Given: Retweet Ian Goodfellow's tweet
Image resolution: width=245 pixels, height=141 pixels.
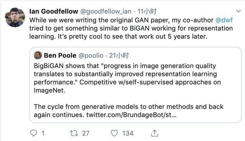Looking at the screenshot, I should tap(74, 133).
